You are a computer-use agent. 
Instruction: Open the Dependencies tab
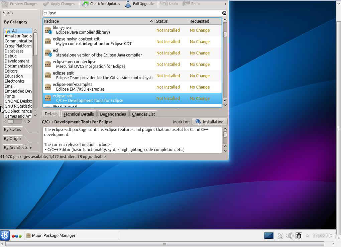coord(113,114)
